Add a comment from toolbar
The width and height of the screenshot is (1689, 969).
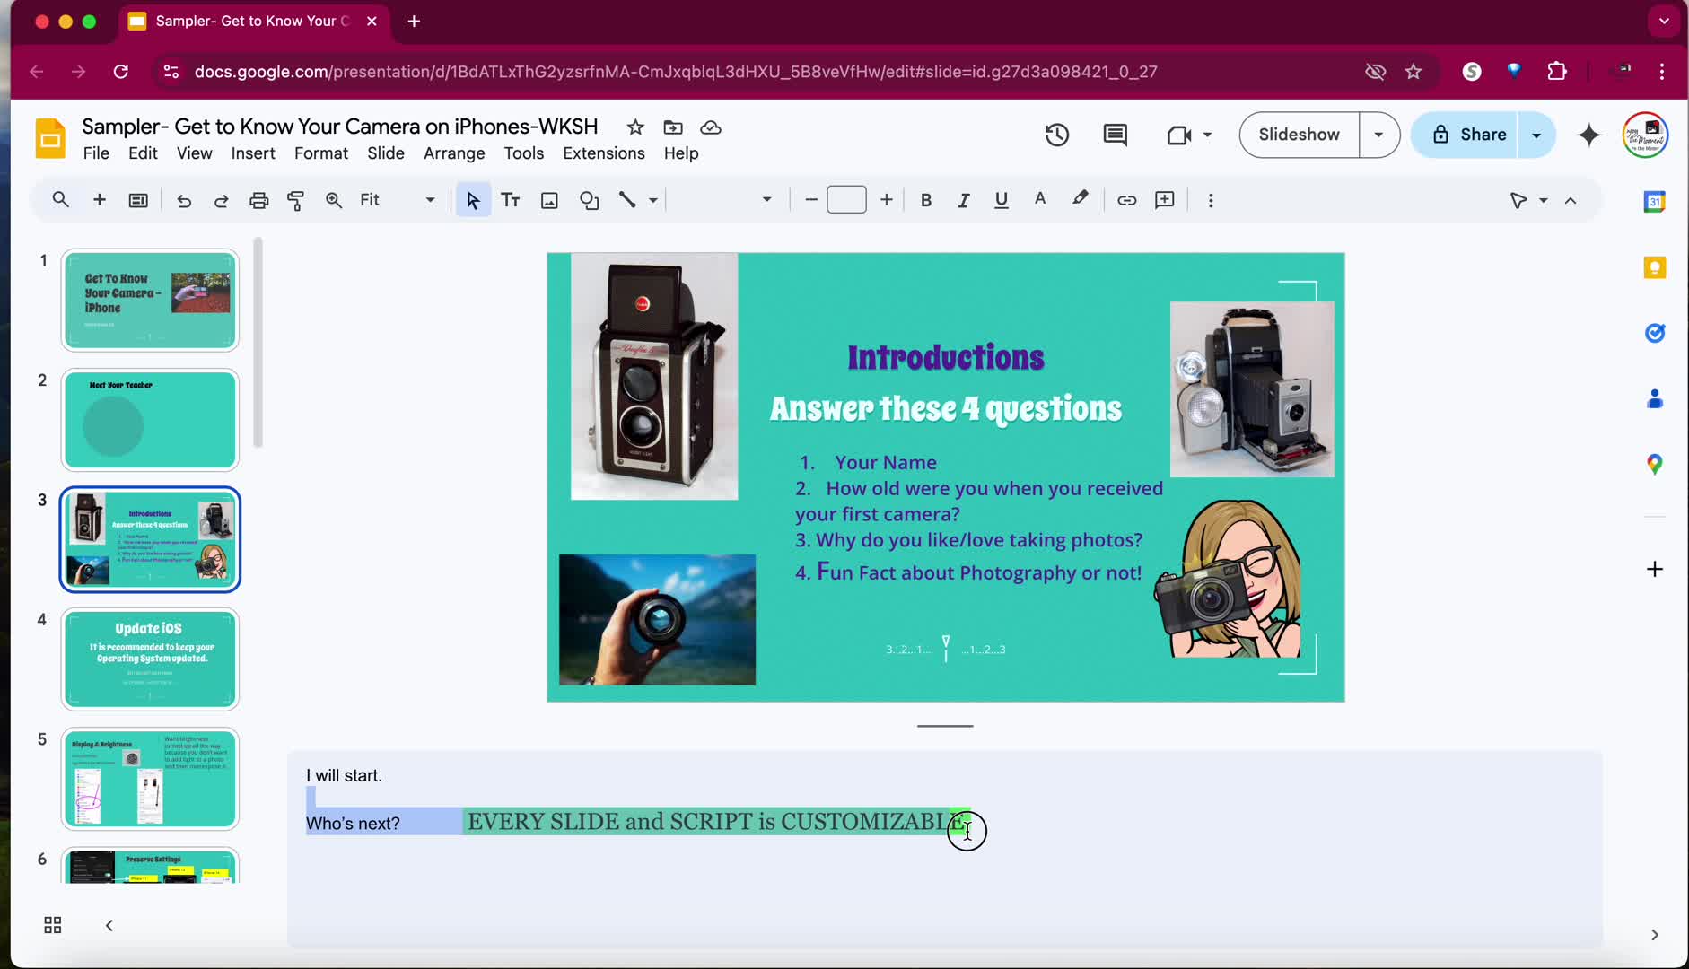click(x=1165, y=200)
